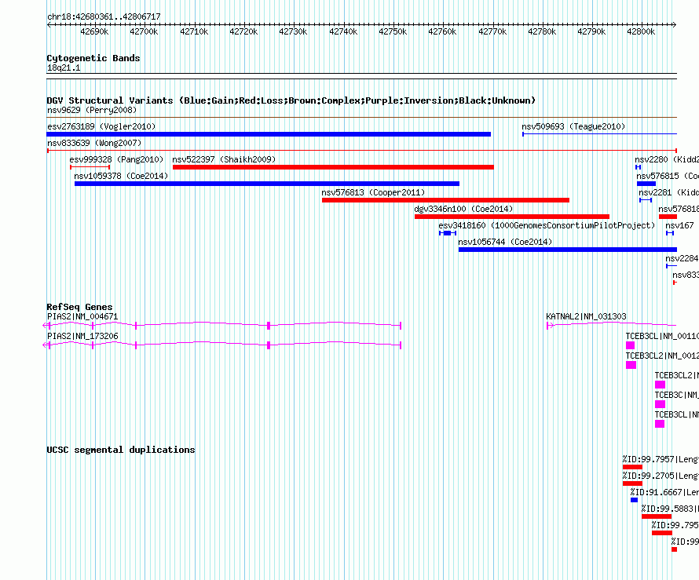Open the UCSC segmental duplications track header
This screenshot has height=580, width=699.
coord(121,450)
